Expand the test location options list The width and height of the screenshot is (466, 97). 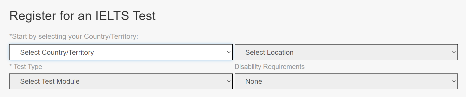coord(346,52)
